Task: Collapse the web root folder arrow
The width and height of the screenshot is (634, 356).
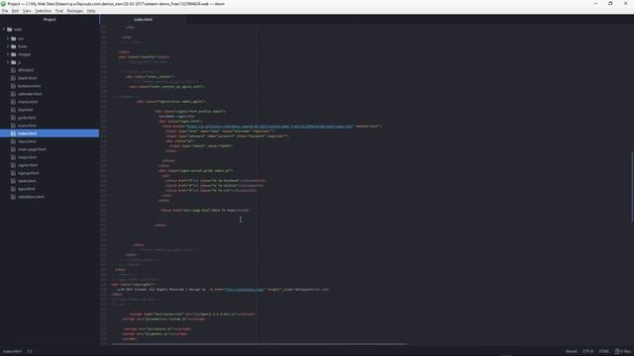Action: 4,30
